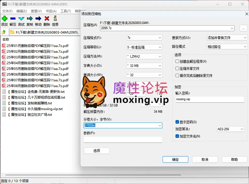
Task: Uncheck 显示密码 checkbox
Action: 177,122
